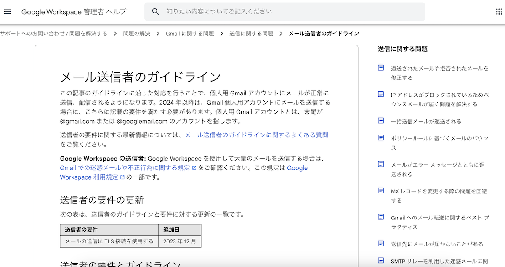Click in the help search field
The height and width of the screenshot is (267, 505).
pos(290,12)
